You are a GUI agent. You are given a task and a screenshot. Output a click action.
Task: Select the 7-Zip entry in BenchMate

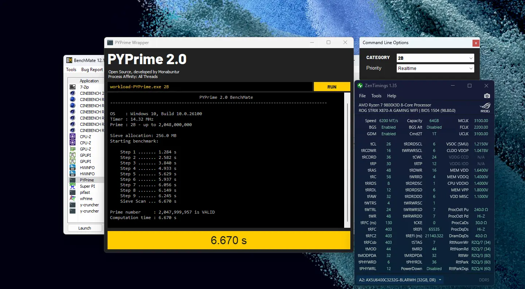[x=84, y=87]
